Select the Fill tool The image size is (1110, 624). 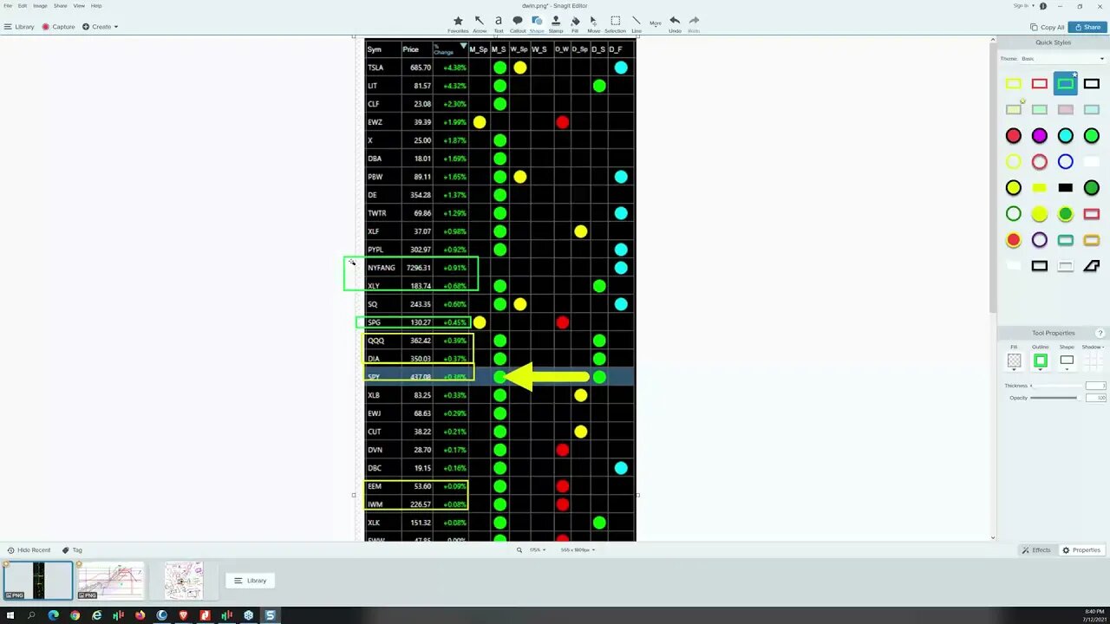pyautogui.click(x=575, y=23)
